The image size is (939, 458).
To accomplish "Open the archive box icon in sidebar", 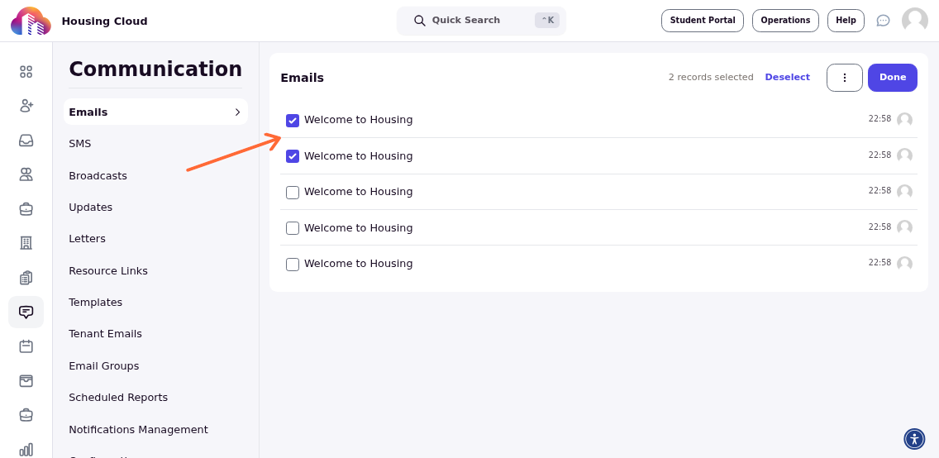I will pyautogui.click(x=26, y=381).
